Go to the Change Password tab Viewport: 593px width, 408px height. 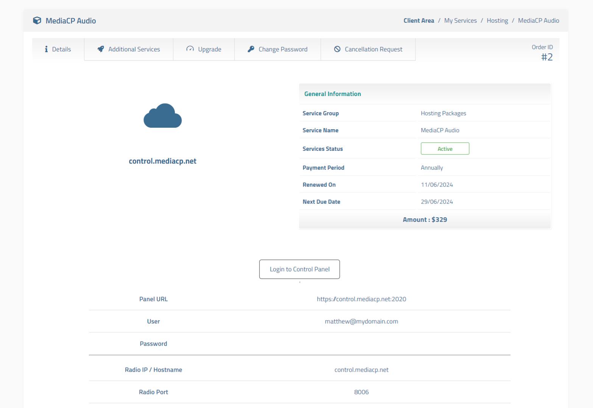point(278,49)
